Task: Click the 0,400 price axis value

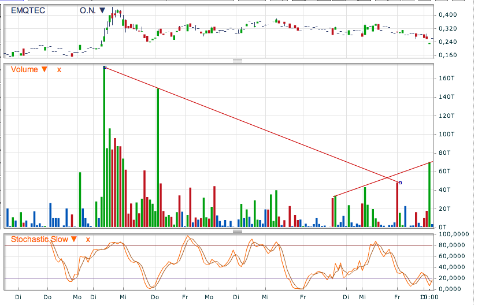Action: (x=448, y=14)
